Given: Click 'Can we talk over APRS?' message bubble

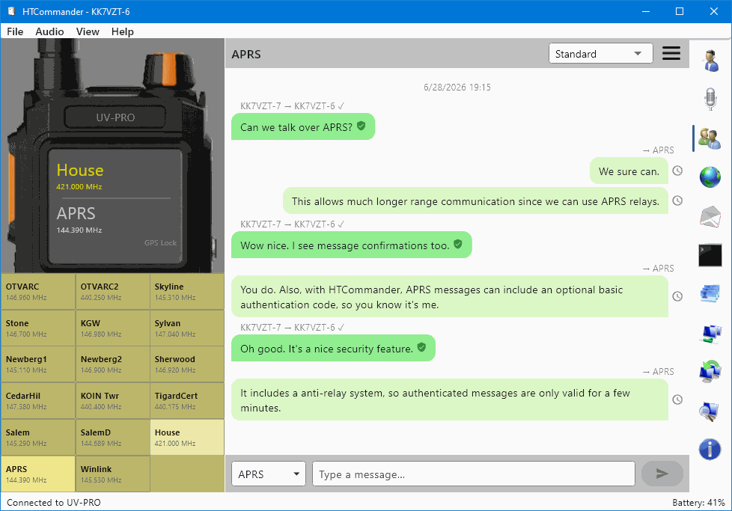Looking at the screenshot, I should tap(303, 126).
